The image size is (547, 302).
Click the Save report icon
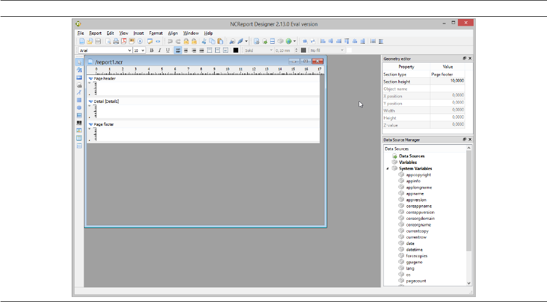point(98,41)
